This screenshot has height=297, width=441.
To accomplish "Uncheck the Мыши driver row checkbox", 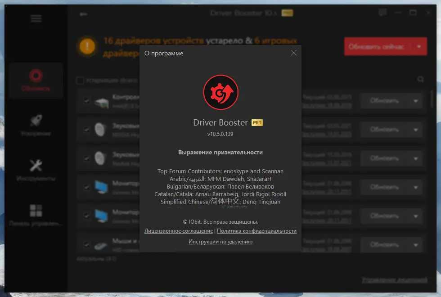I will point(87,245).
